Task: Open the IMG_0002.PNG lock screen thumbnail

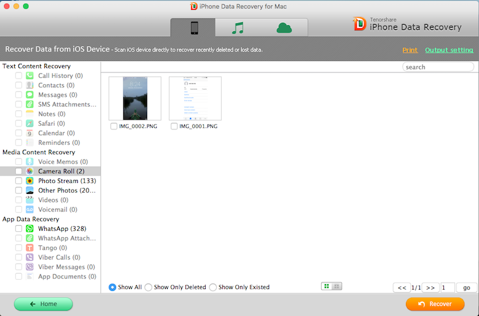Action: pyautogui.click(x=135, y=98)
